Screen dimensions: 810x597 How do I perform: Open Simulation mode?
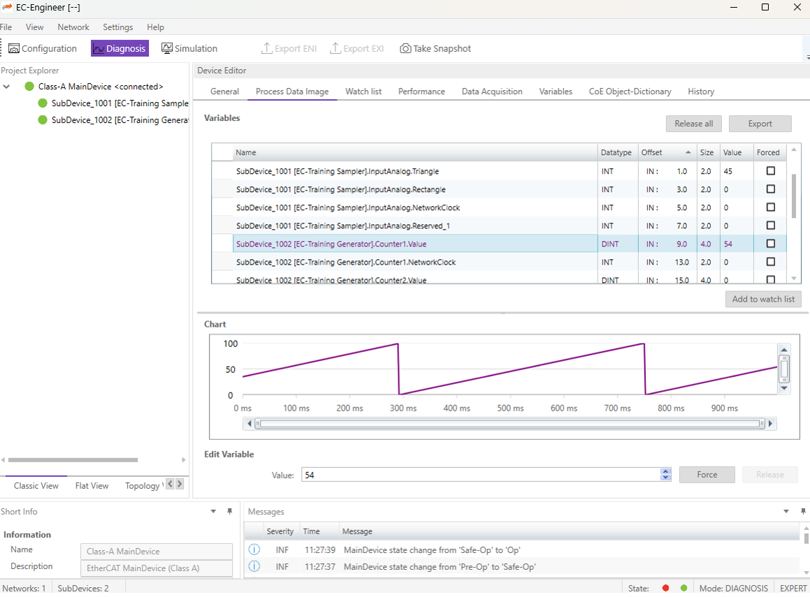(x=189, y=49)
